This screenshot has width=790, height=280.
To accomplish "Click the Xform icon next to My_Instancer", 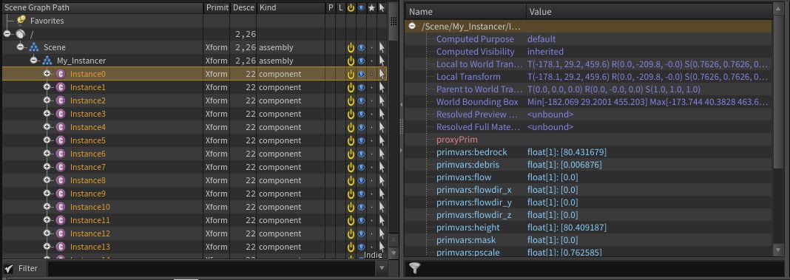I will pos(47,61).
